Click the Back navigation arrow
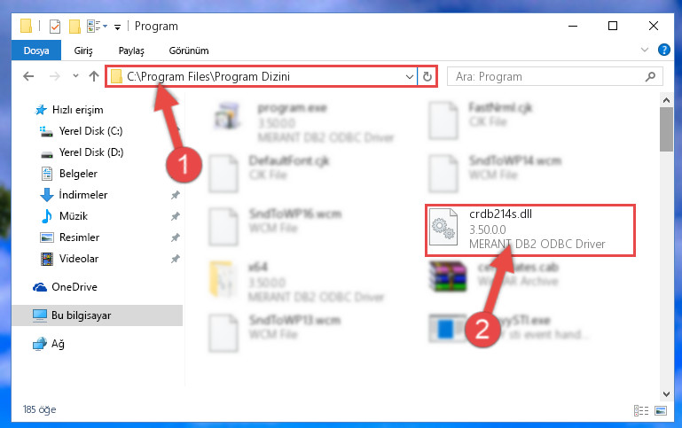Image resolution: width=682 pixels, height=428 pixels. coord(28,76)
